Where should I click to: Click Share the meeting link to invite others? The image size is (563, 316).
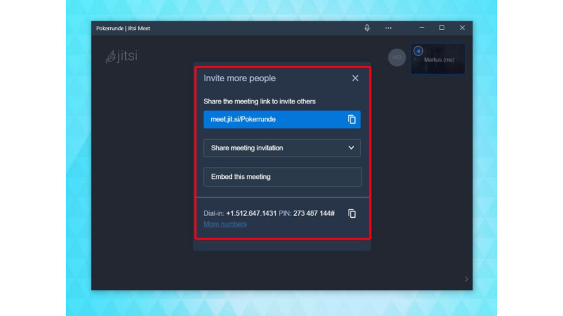point(259,101)
